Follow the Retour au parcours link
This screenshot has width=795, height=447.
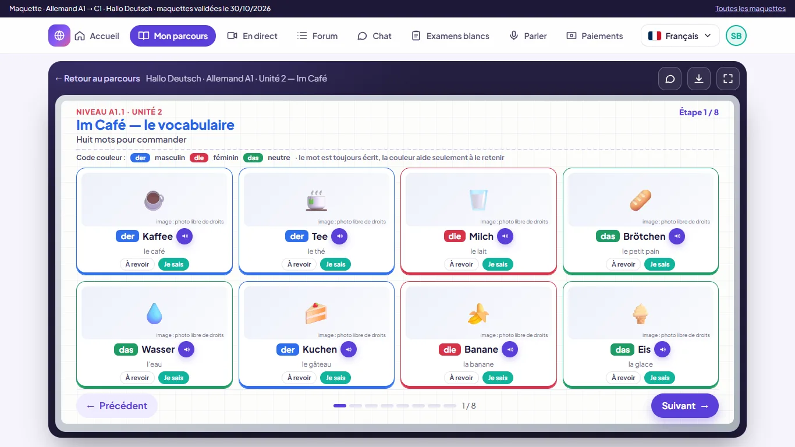[98, 79]
